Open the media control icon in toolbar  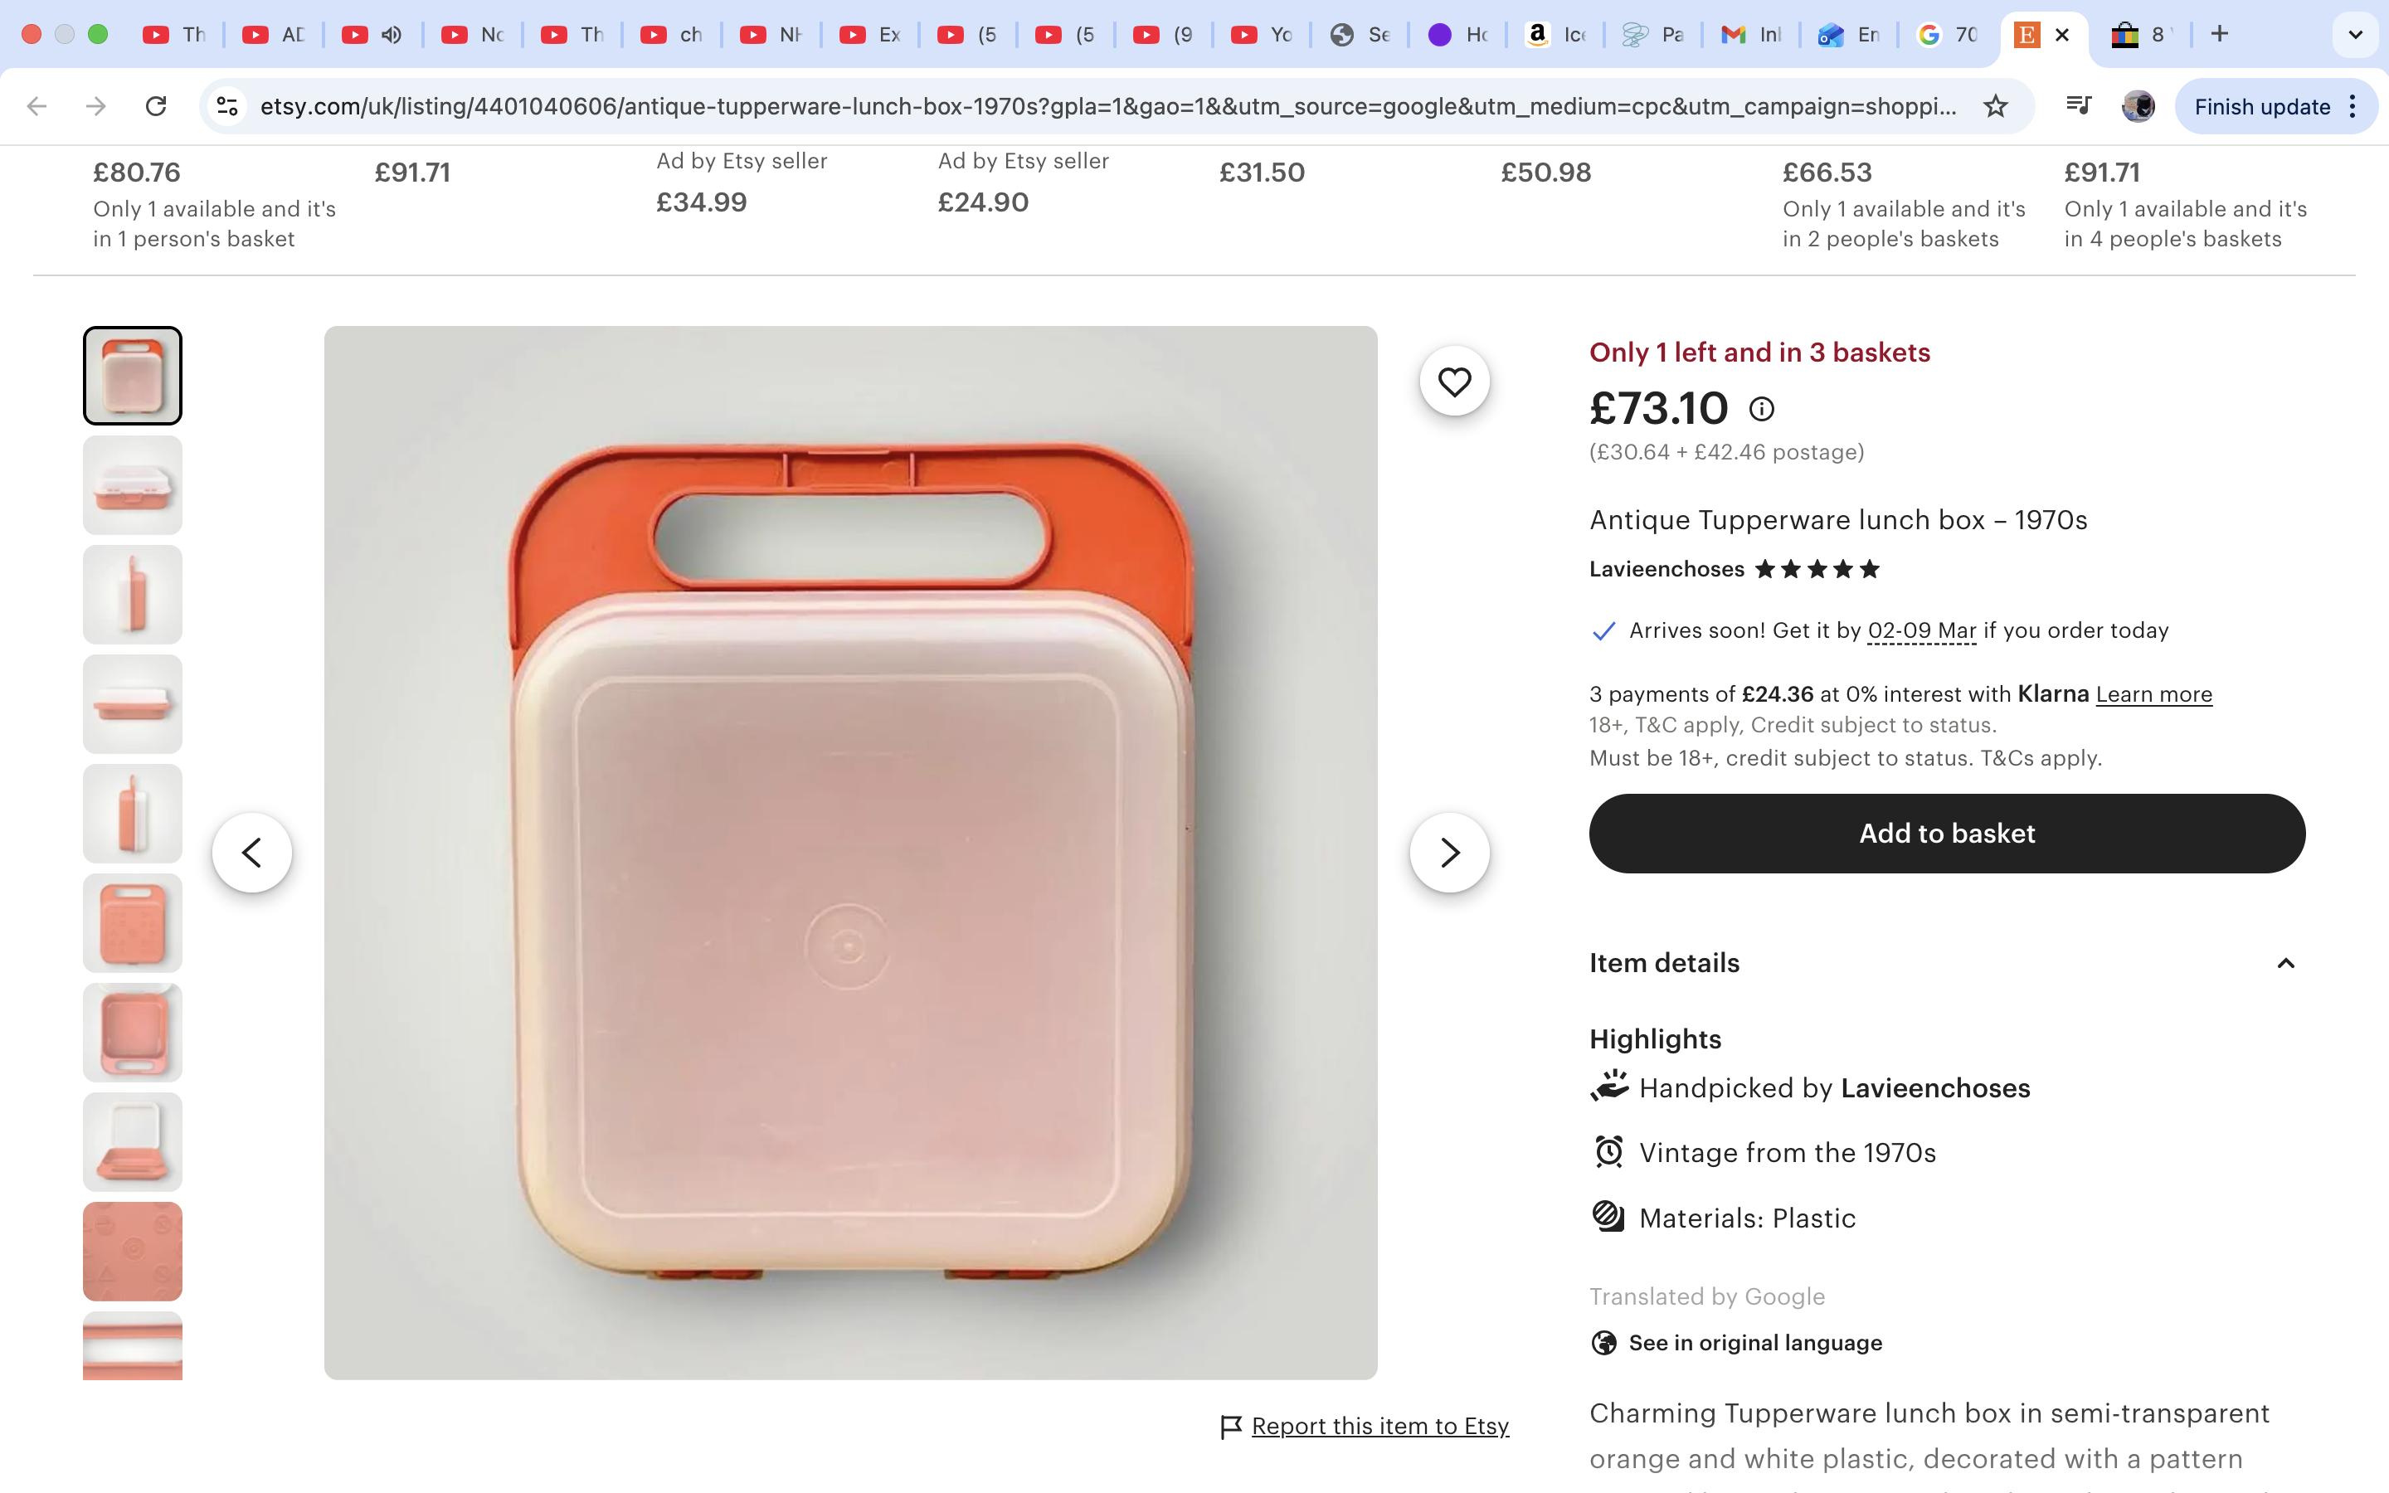(x=2078, y=107)
